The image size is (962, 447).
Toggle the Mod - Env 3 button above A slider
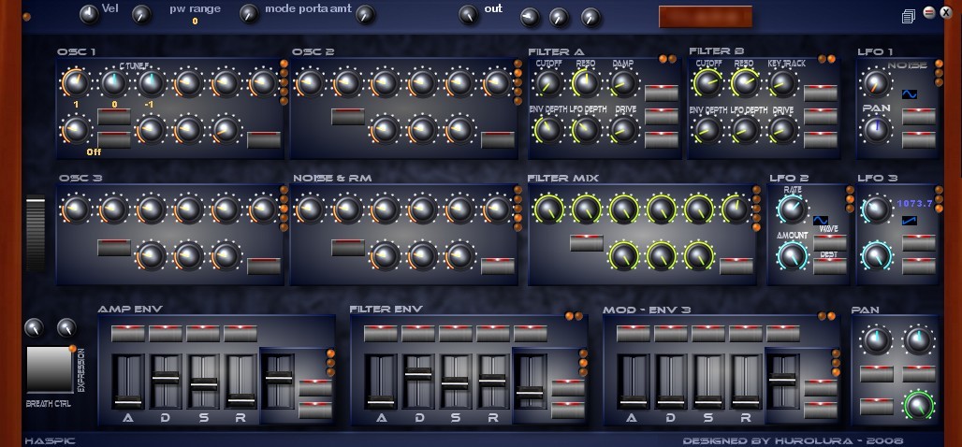(x=634, y=334)
